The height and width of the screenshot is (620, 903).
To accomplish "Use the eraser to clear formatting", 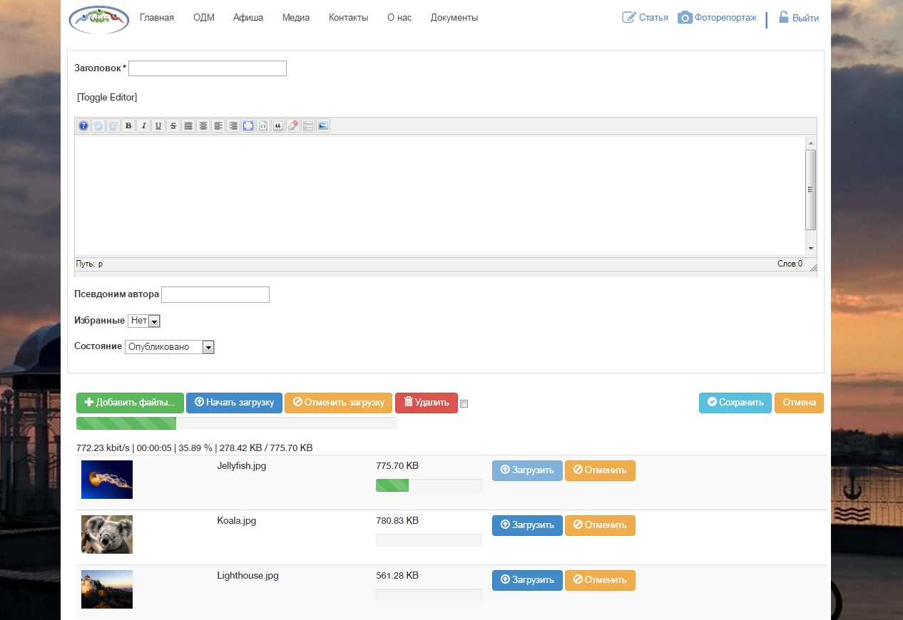I will (293, 125).
